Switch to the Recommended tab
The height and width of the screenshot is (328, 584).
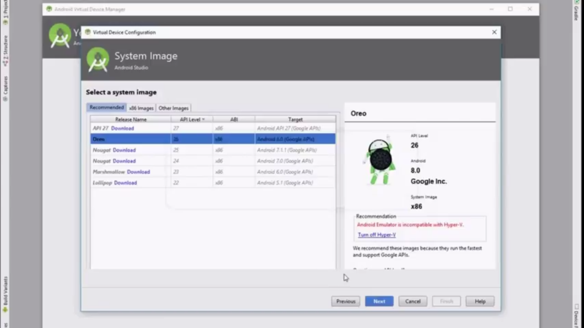107,108
